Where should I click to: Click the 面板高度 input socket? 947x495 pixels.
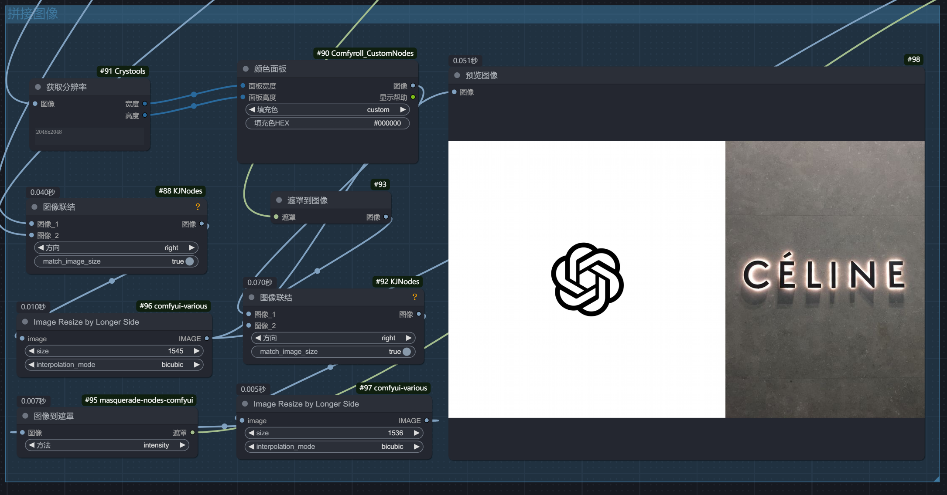[243, 97]
